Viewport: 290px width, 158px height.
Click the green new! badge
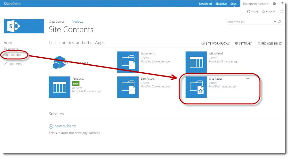[76, 83]
